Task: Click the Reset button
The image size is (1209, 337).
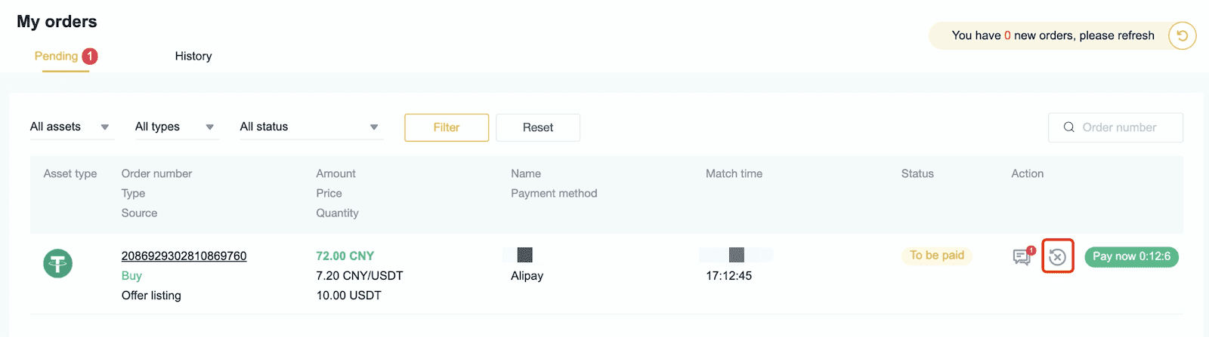Action: tap(538, 127)
